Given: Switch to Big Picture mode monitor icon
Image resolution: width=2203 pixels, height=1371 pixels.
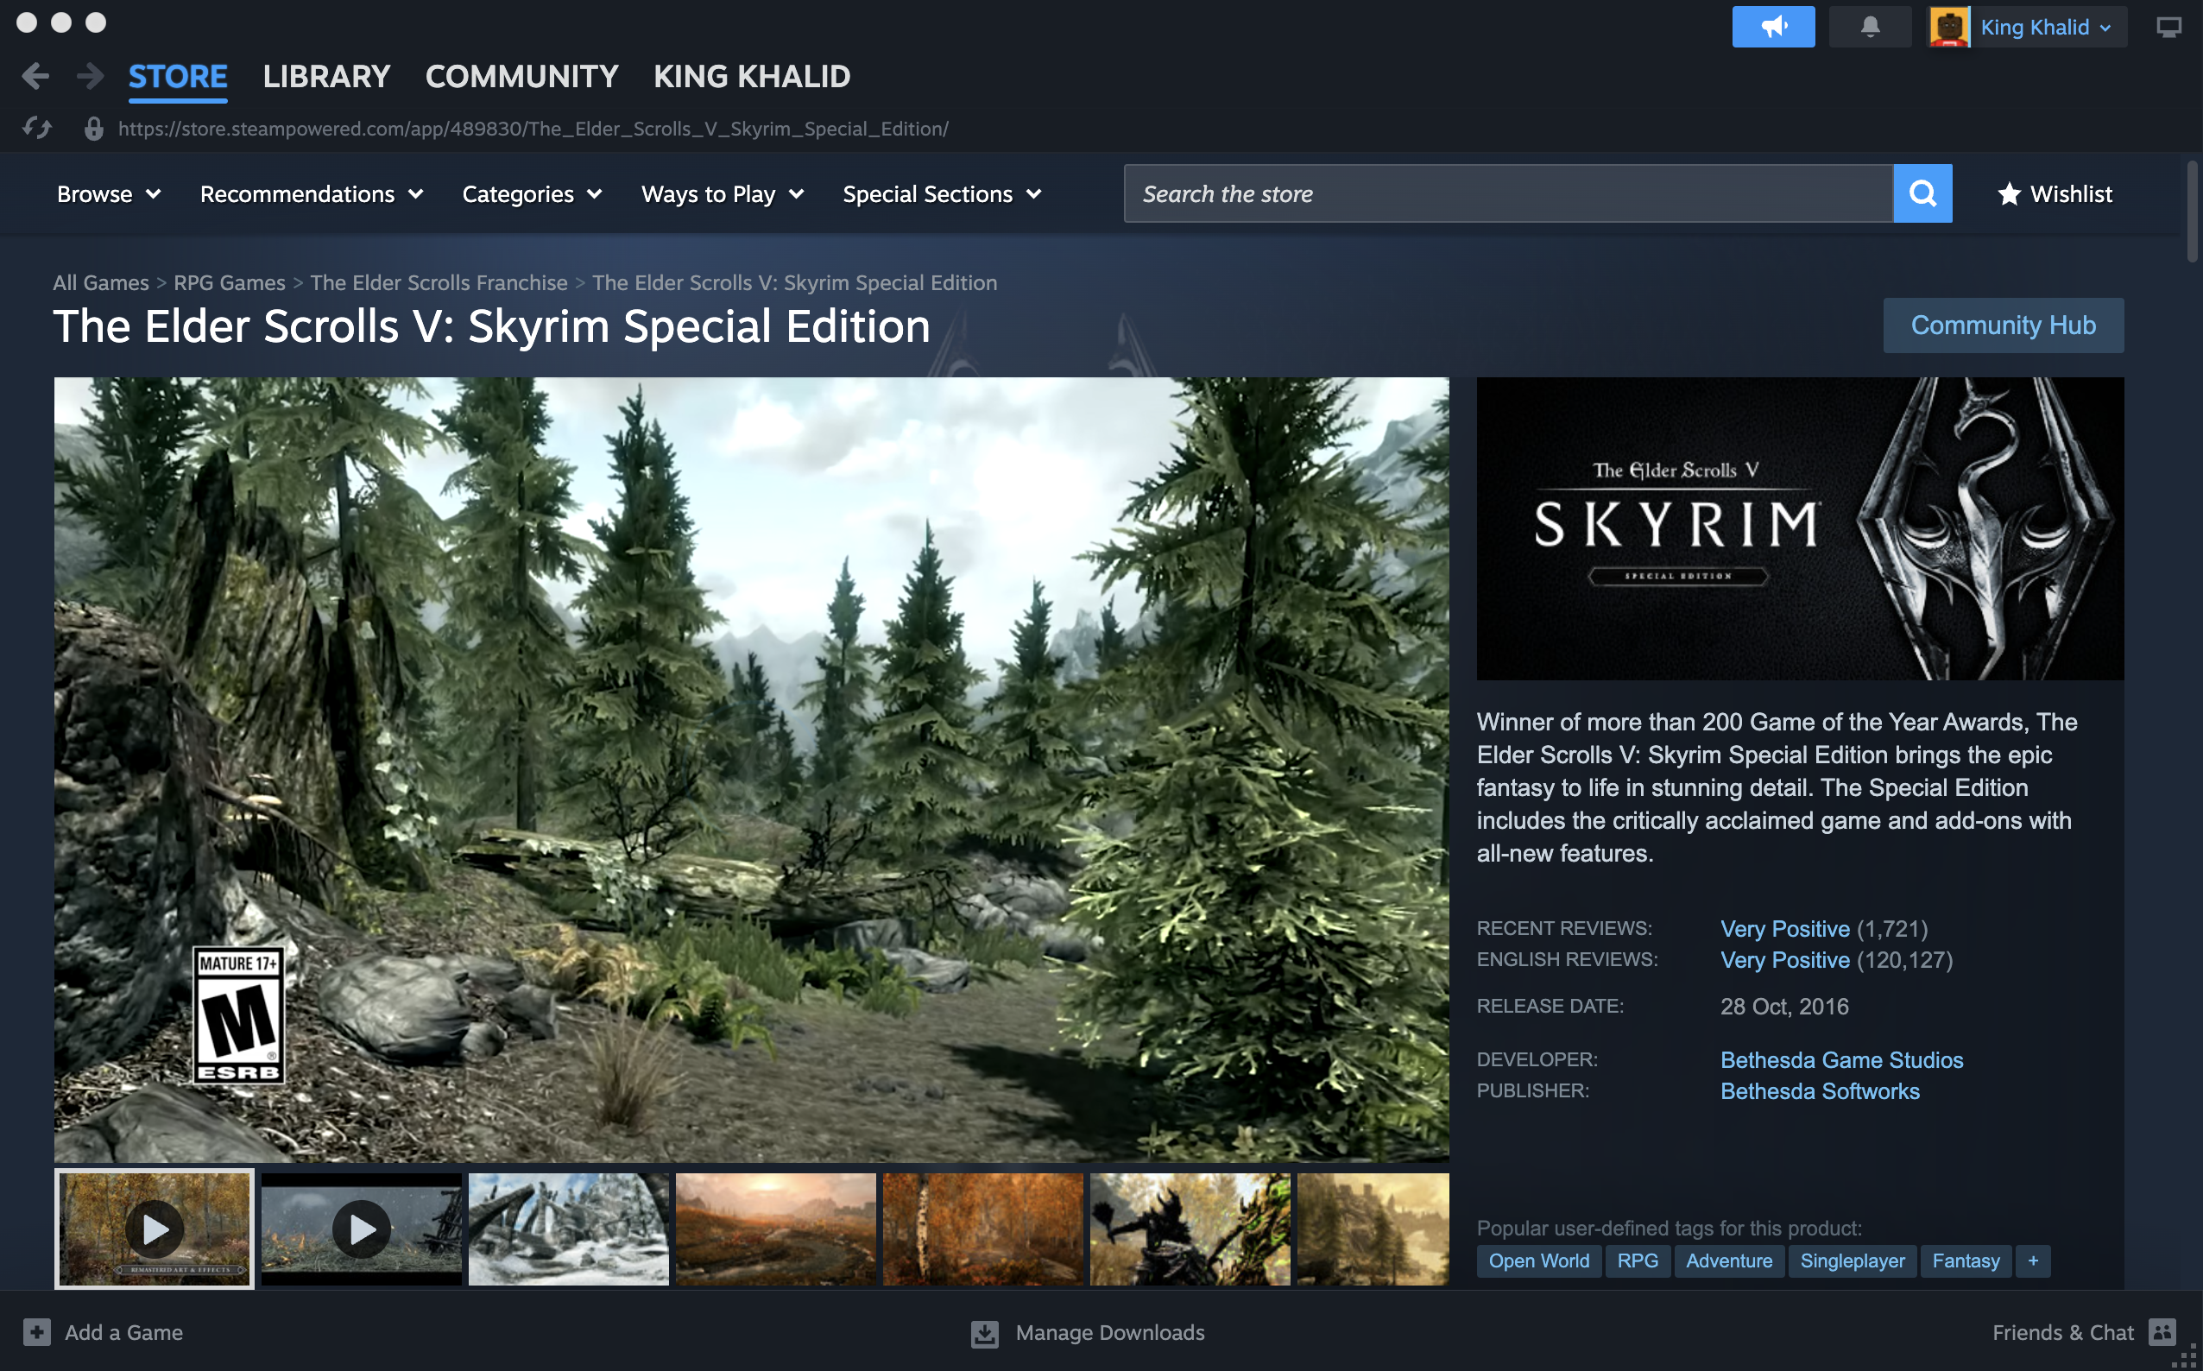Looking at the screenshot, I should [x=2168, y=28].
